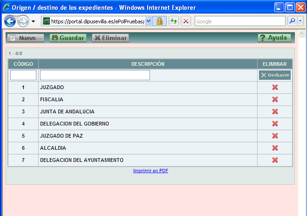Screen dimensions: 307x216
Task: Select the DELEGACION DEL GOBIERNO cell
Action: [148, 124]
